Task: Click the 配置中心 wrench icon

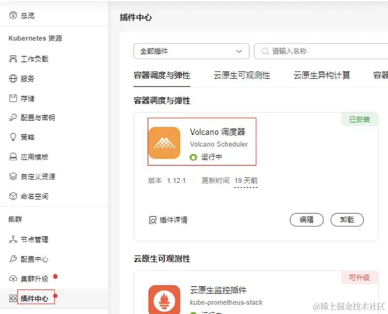Action: click(x=13, y=259)
